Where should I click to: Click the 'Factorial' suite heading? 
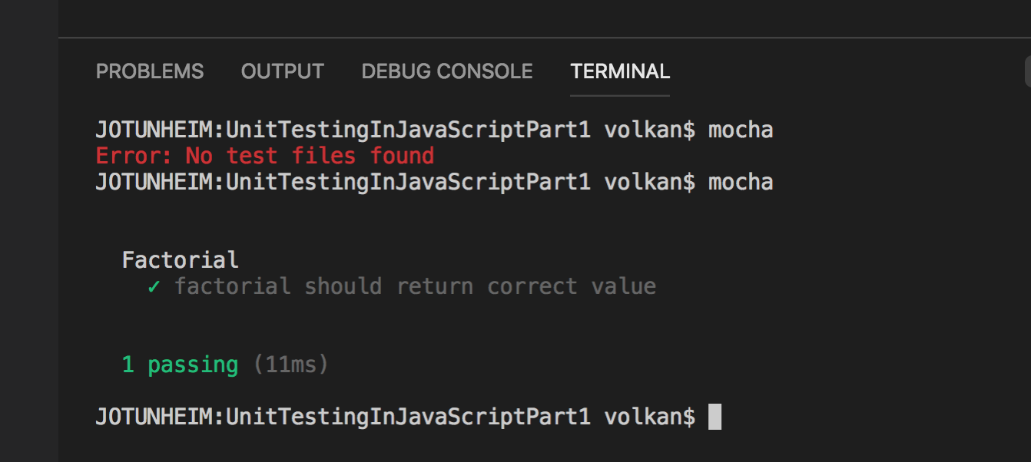pos(181,260)
